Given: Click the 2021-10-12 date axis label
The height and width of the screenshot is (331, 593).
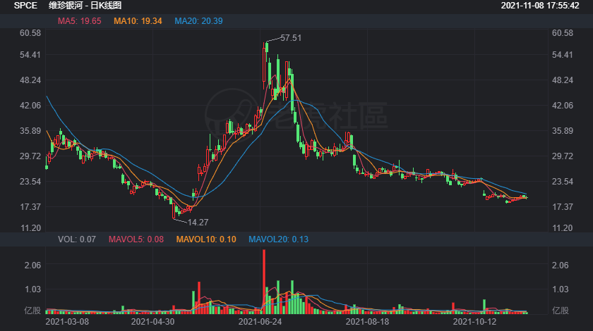Looking at the screenshot, I should tap(474, 322).
